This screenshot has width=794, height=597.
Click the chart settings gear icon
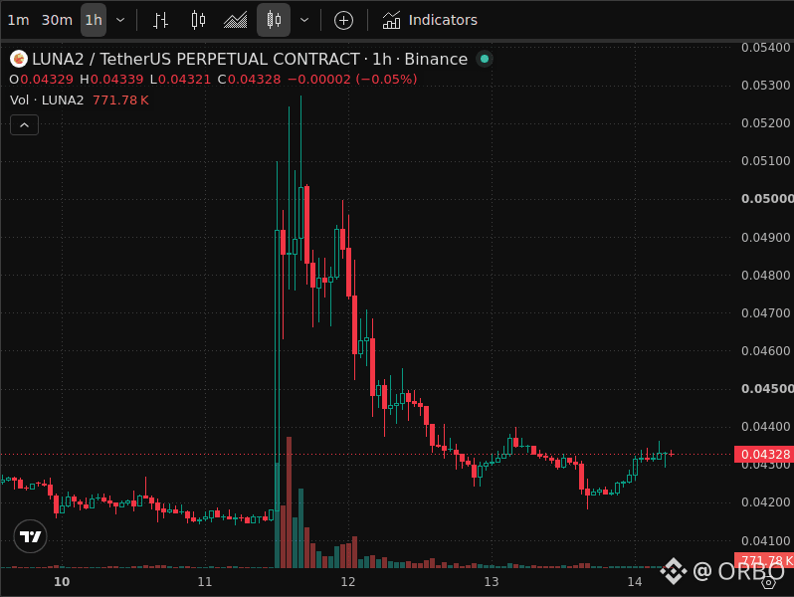pos(769,582)
